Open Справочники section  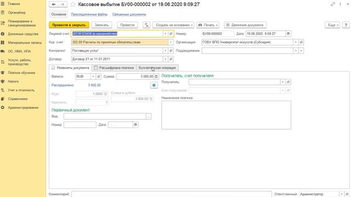[18, 99]
